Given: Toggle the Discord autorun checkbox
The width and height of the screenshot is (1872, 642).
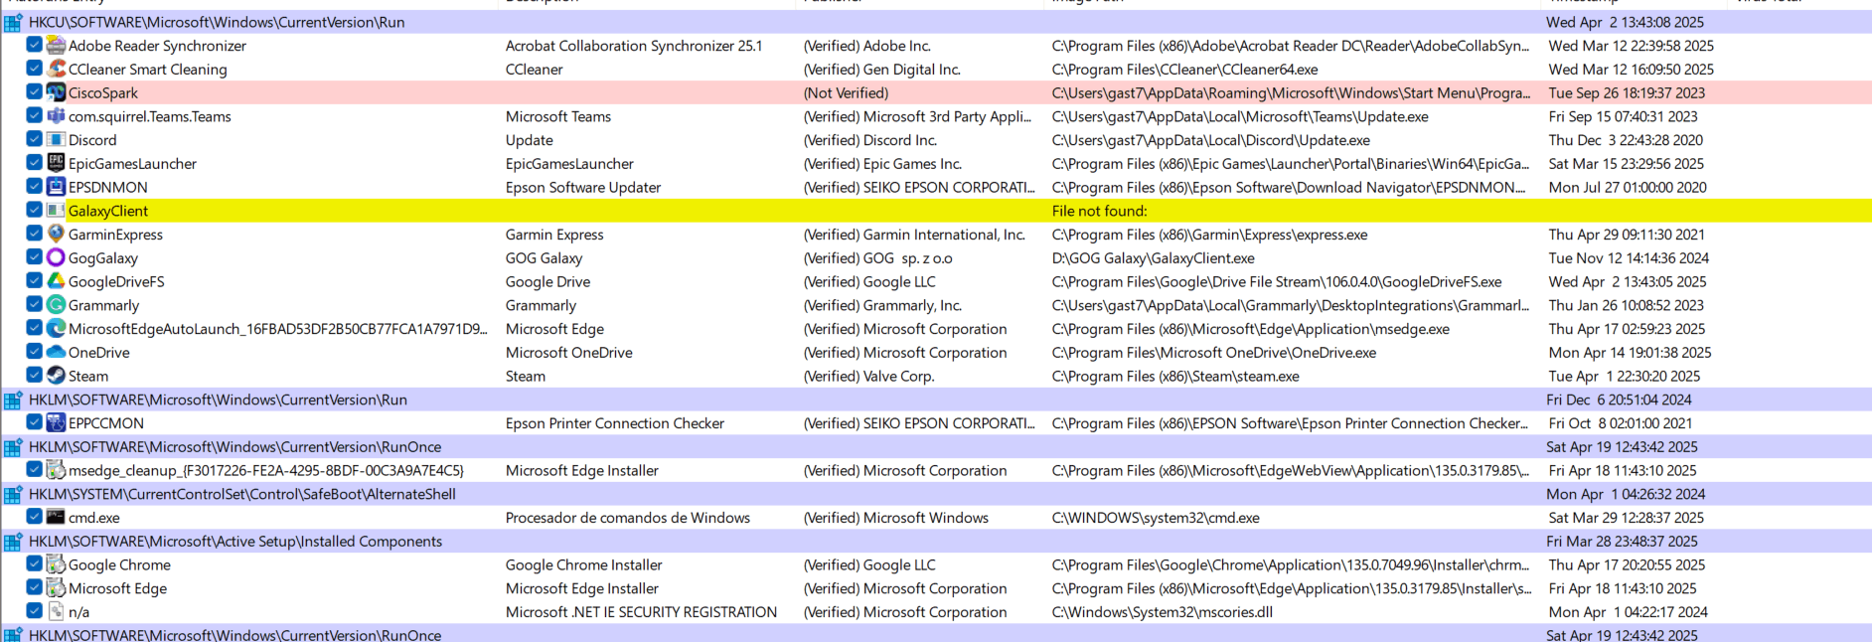Looking at the screenshot, I should point(35,139).
